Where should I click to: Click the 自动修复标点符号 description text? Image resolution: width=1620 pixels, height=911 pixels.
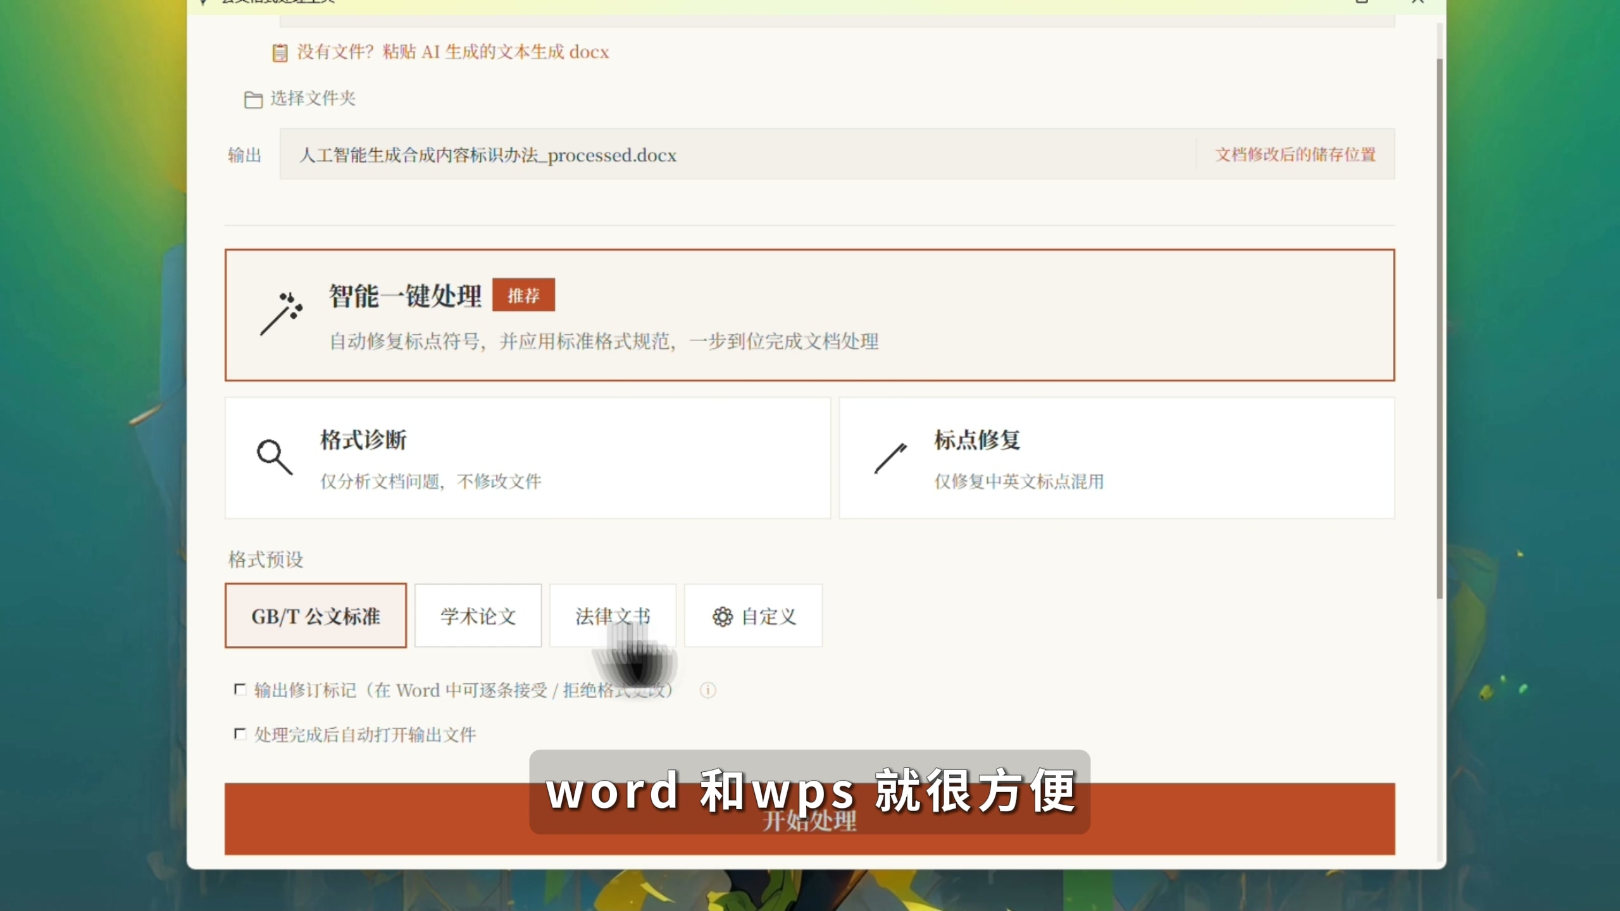point(604,342)
